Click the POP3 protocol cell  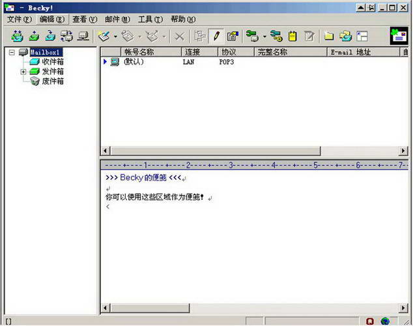(x=227, y=62)
